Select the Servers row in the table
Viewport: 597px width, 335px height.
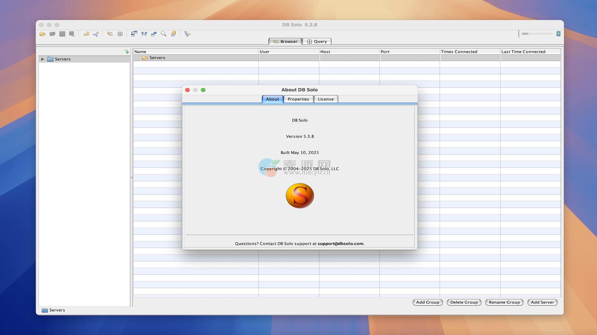pyautogui.click(x=347, y=58)
